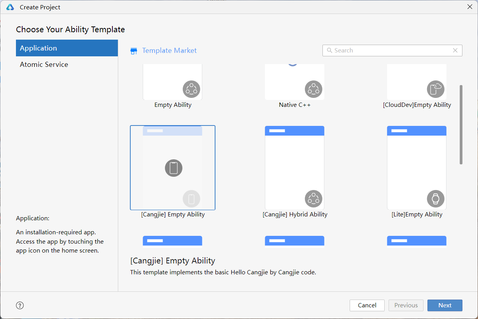Viewport: 478px width, 319px height.
Task: Click the Previous button
Action: [x=406, y=305]
